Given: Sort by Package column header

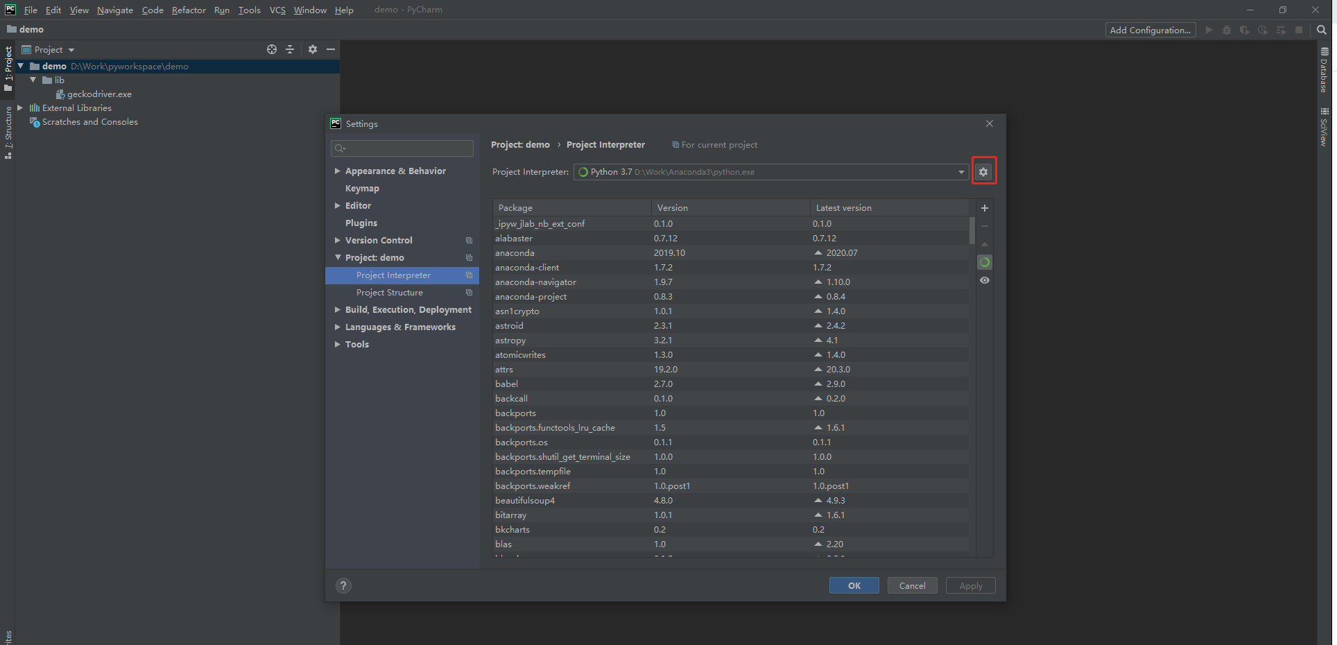Looking at the screenshot, I should [572, 207].
